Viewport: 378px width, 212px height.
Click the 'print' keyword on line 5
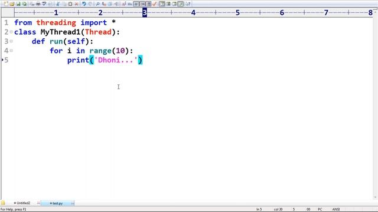click(x=78, y=60)
